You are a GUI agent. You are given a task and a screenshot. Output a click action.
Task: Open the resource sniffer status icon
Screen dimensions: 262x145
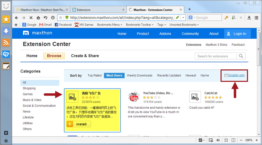[x=211, y=140]
